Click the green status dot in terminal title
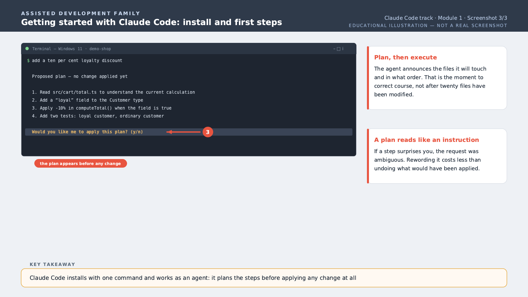 (27, 49)
